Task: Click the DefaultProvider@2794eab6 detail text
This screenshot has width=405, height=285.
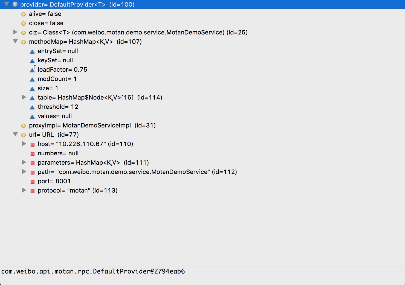Action: click(93, 271)
